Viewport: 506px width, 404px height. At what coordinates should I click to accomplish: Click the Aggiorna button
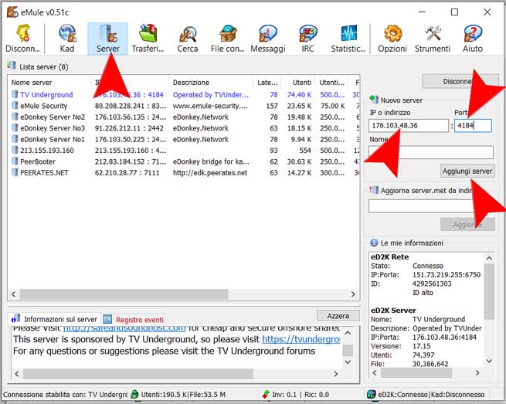pyautogui.click(x=467, y=224)
